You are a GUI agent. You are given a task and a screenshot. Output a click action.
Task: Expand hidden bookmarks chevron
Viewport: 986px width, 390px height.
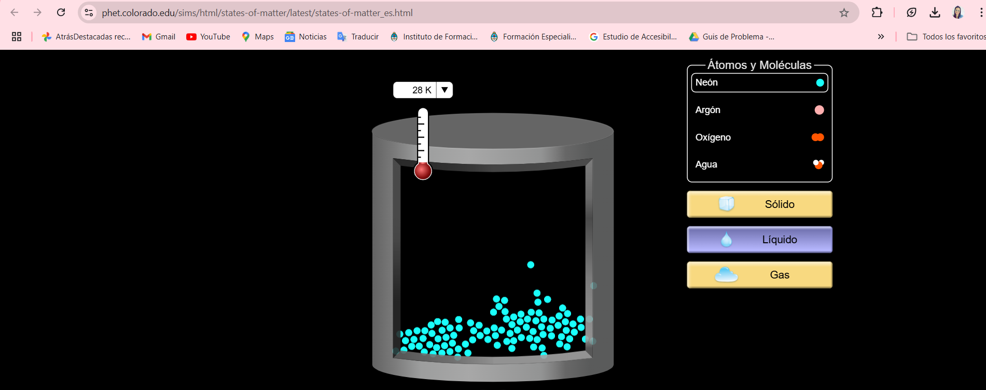[x=881, y=37]
